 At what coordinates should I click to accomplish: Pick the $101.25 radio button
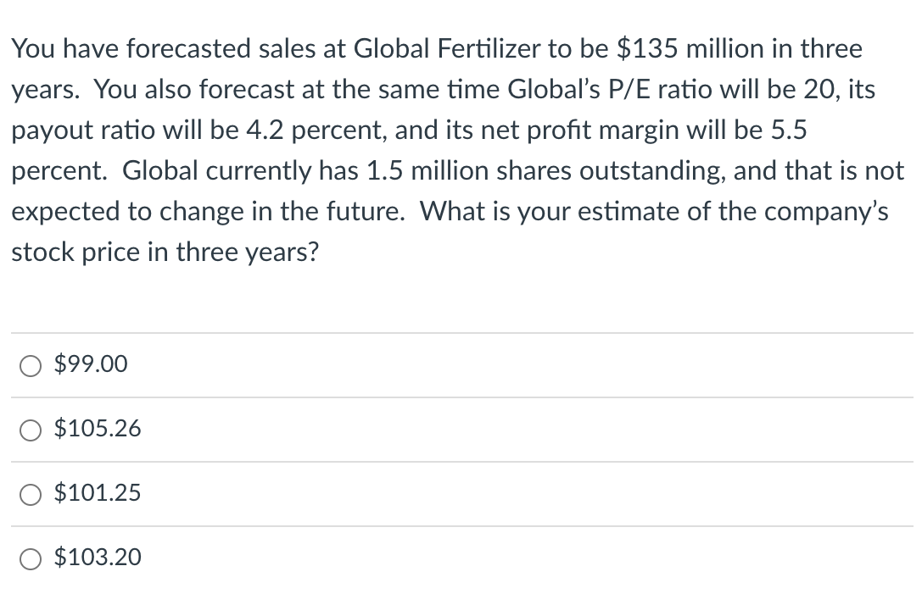(30, 493)
